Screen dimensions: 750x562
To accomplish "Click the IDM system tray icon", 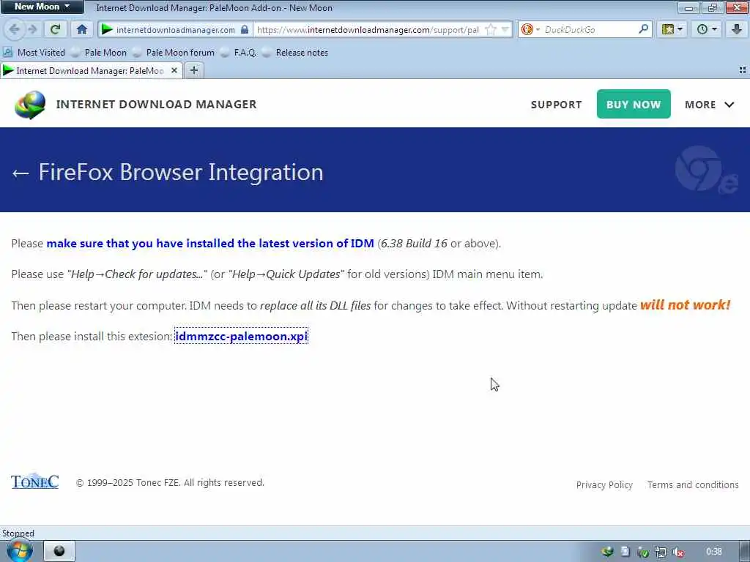I will click(607, 552).
